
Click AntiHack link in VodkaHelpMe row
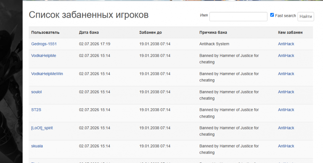[286, 56]
